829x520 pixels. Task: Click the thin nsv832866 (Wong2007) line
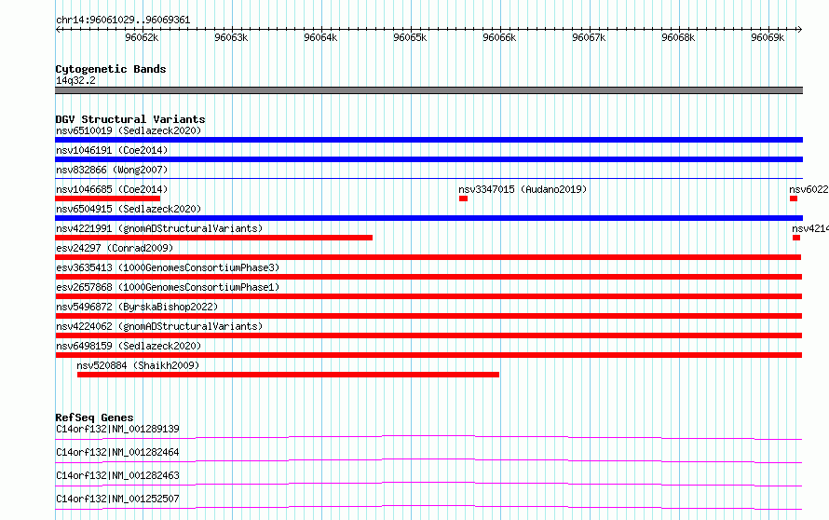click(428, 178)
